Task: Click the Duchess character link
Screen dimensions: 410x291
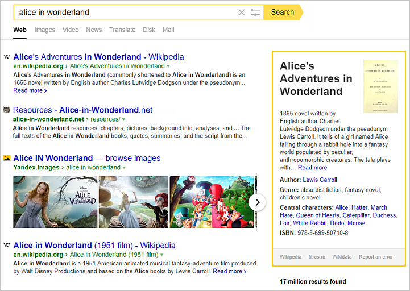Action: [384, 215]
